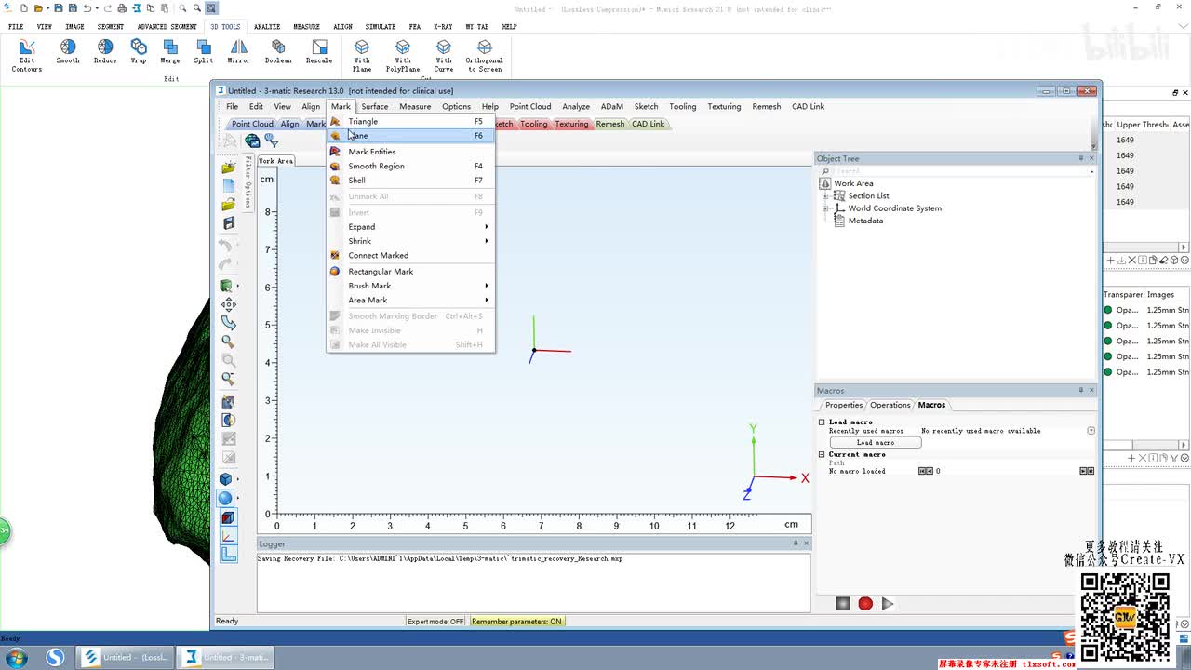The width and height of the screenshot is (1191, 670).
Task: Toggle the coordinate axes display icon
Action: (228, 536)
